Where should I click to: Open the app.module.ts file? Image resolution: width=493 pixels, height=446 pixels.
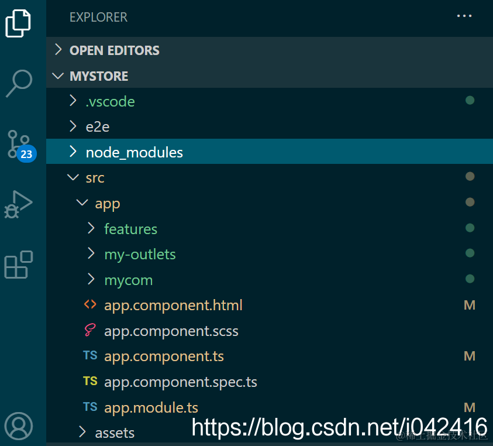point(151,408)
